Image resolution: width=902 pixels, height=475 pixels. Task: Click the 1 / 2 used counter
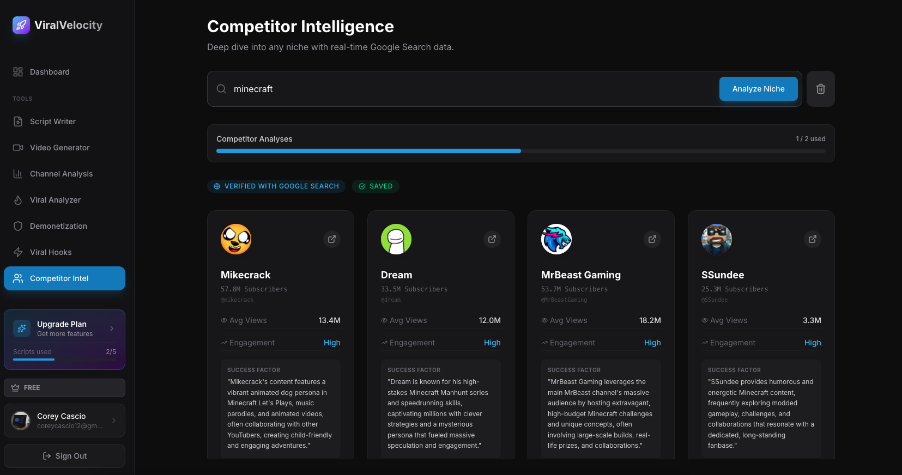(x=810, y=139)
